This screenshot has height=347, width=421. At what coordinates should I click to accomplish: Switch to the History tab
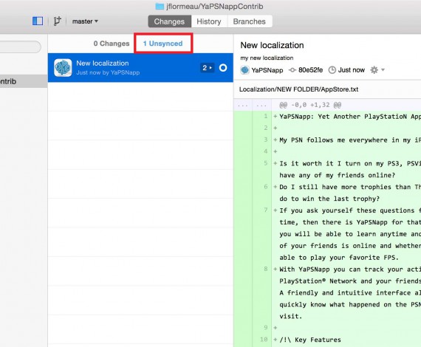[209, 21]
